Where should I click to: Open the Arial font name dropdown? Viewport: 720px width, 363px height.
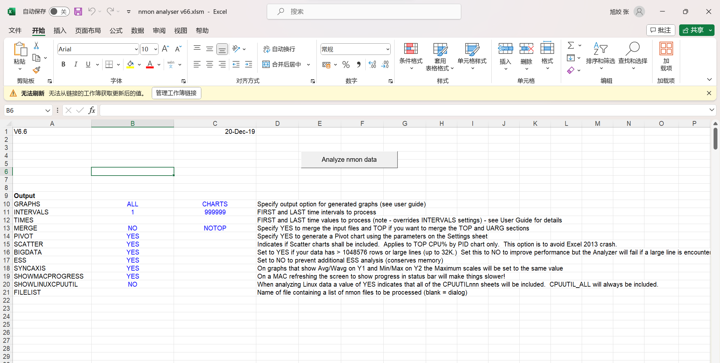[136, 49]
